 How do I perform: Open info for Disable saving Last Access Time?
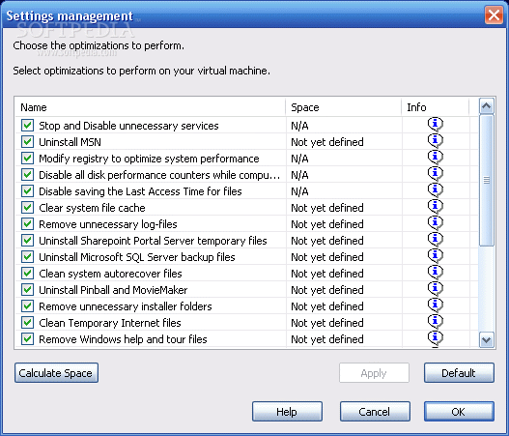[x=435, y=190]
